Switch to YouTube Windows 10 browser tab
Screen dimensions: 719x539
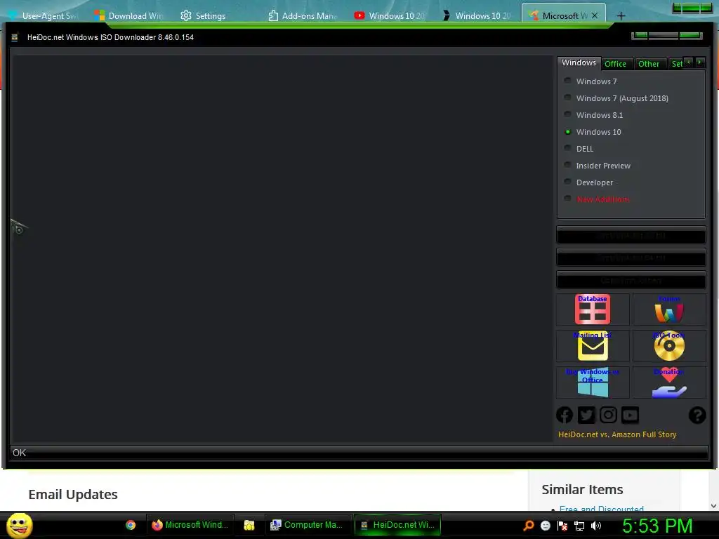(x=389, y=15)
